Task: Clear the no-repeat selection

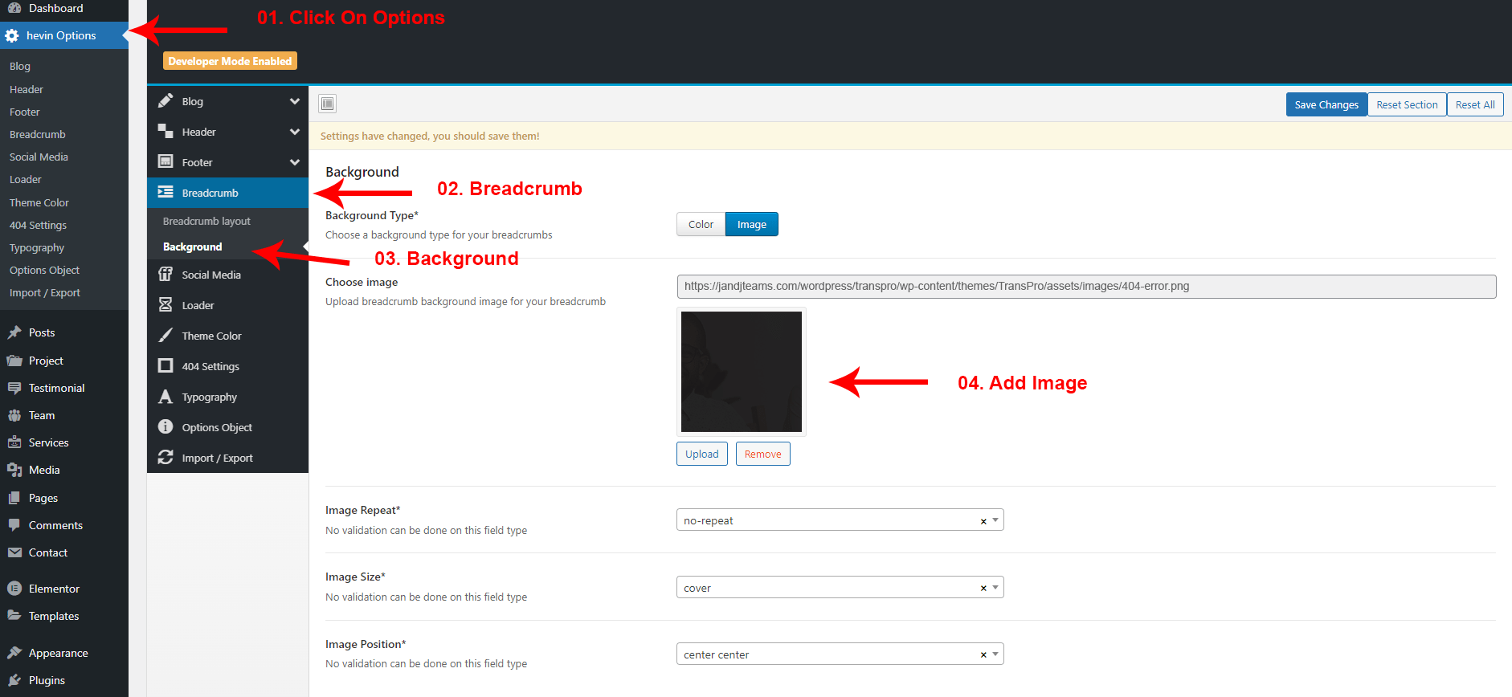Action: 983,521
